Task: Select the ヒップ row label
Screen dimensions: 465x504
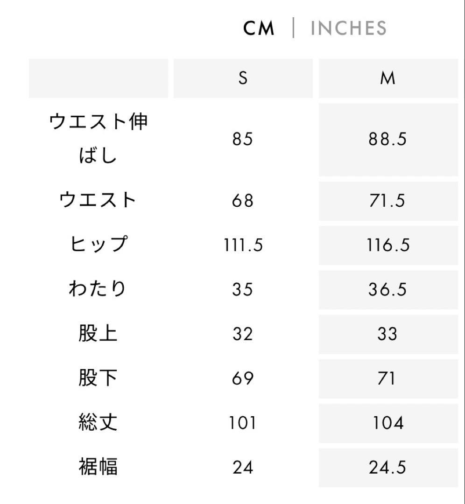Action: pos(98,245)
